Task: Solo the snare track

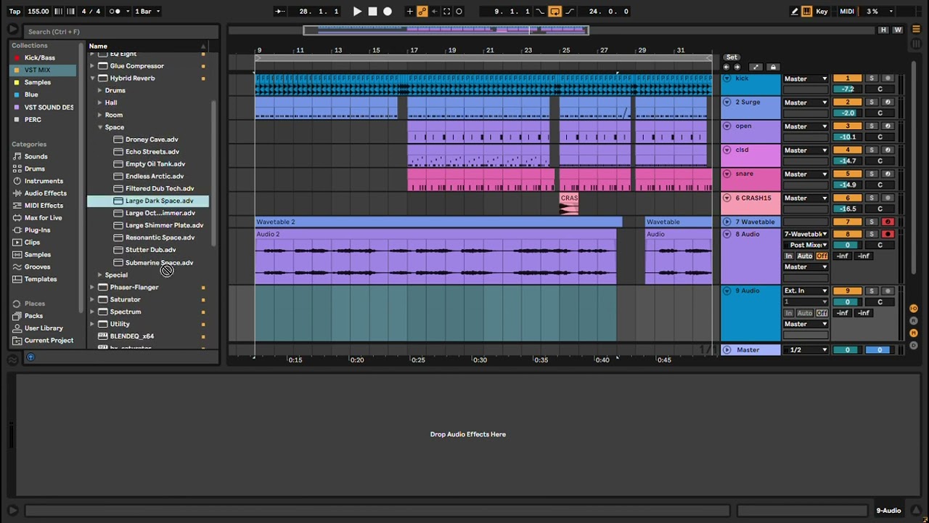Action: [872, 174]
